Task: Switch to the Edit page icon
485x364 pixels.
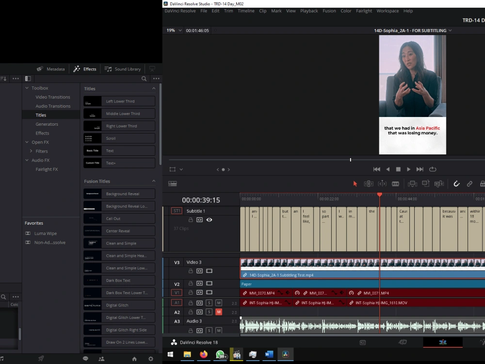Action: coord(443,342)
